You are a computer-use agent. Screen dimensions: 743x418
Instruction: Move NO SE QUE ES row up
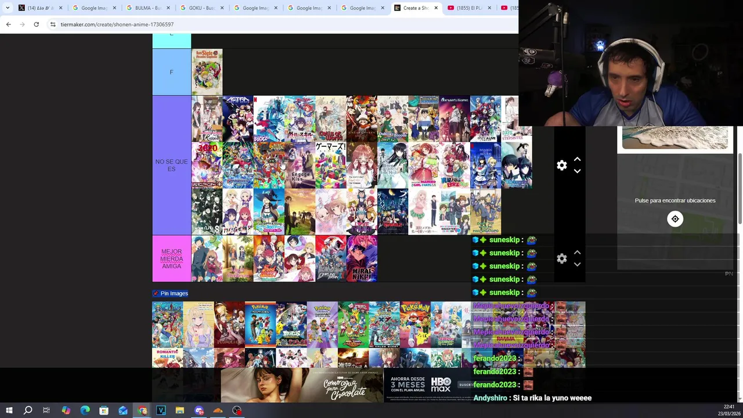pos(577,159)
